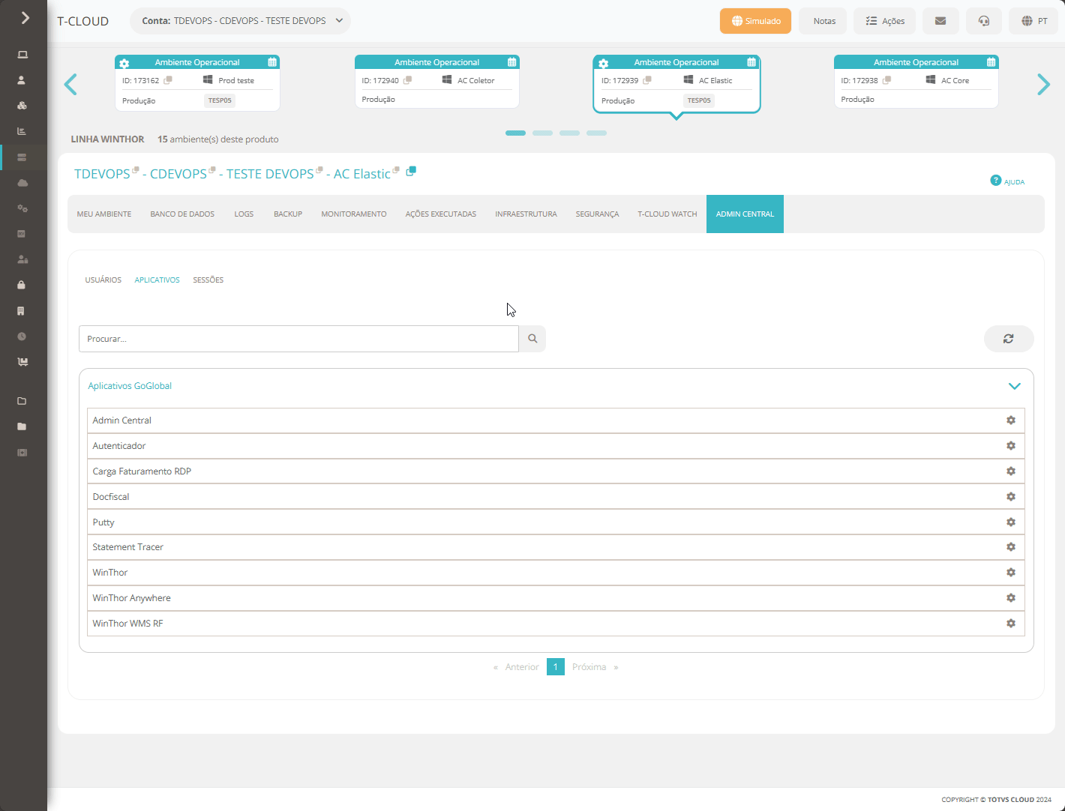Open the bar chart icon in sidebar
The width and height of the screenshot is (1065, 811).
coord(22,131)
